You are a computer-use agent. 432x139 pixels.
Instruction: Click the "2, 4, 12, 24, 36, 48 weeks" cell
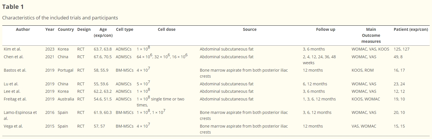coord(319,60)
